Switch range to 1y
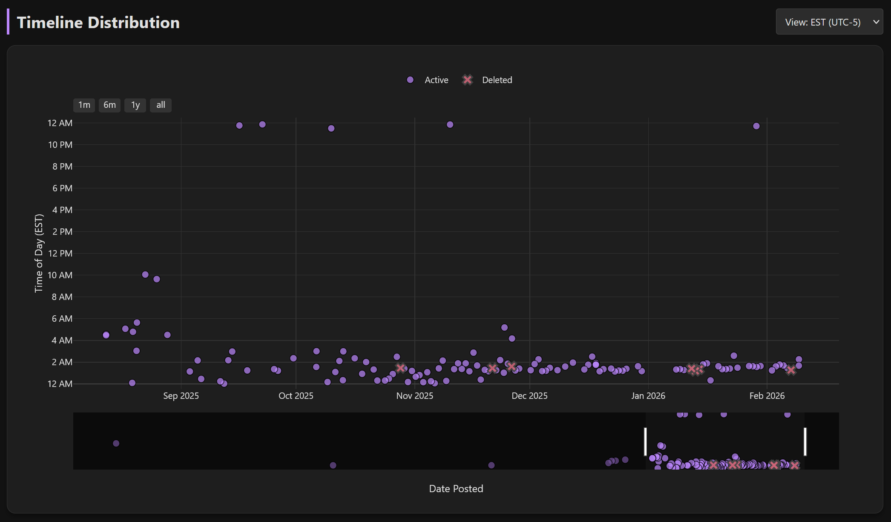The image size is (891, 522). click(135, 105)
